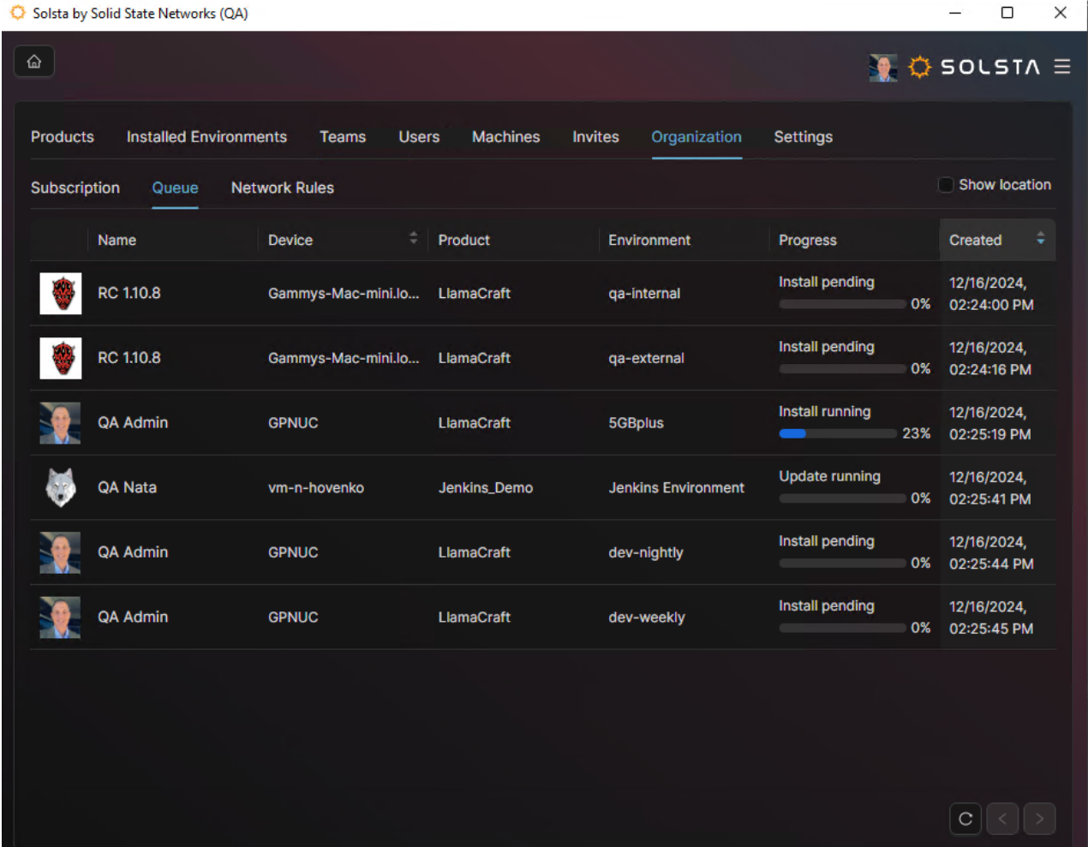Open the Users tab
The height and width of the screenshot is (847, 1088).
tap(419, 137)
